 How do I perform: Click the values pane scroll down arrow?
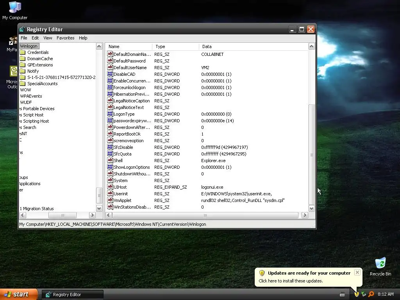(x=311, y=209)
